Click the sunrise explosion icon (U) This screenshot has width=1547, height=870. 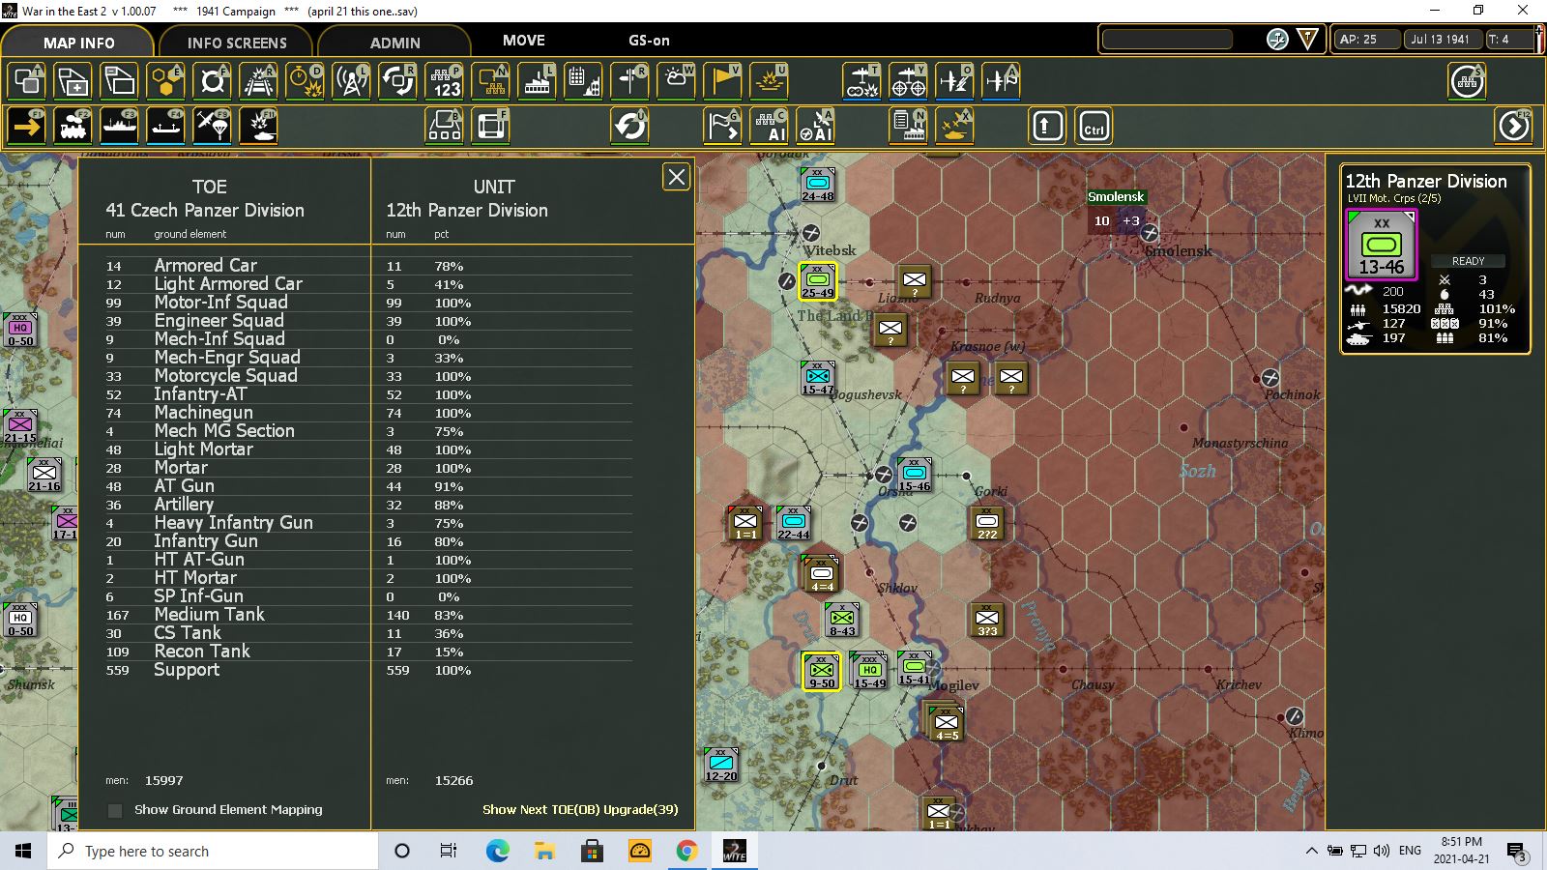point(770,81)
